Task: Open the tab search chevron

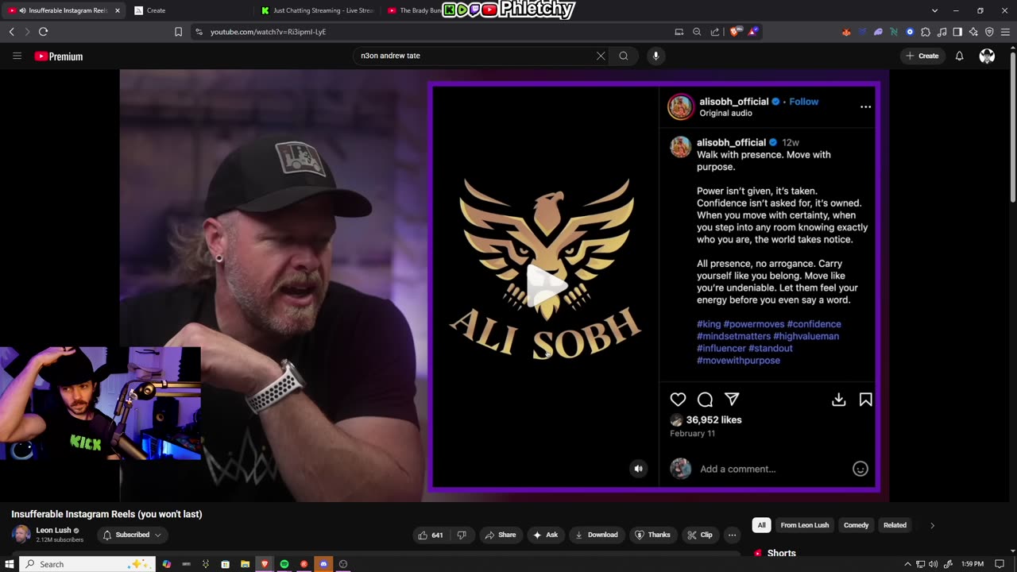Action: click(934, 10)
